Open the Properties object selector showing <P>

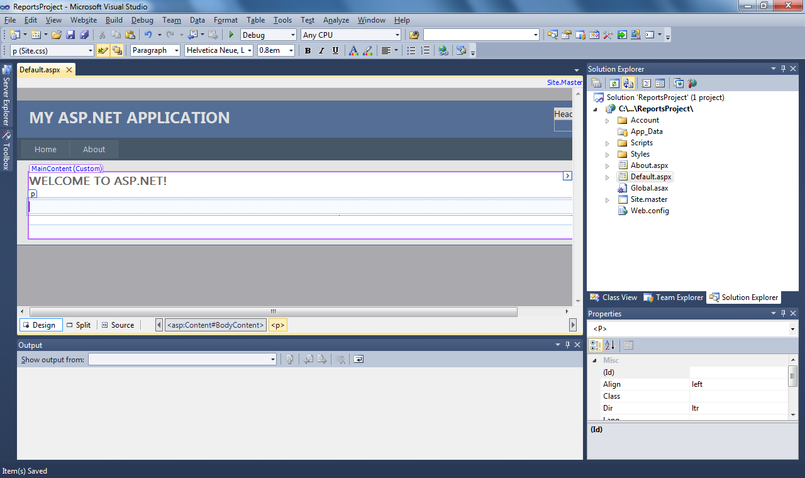tap(692, 329)
